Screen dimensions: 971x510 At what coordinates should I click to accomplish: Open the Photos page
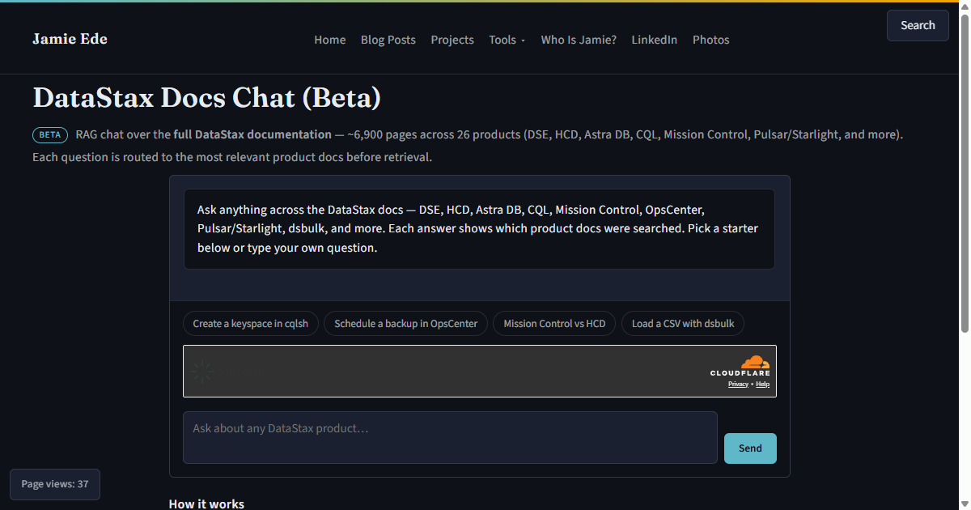coord(711,40)
